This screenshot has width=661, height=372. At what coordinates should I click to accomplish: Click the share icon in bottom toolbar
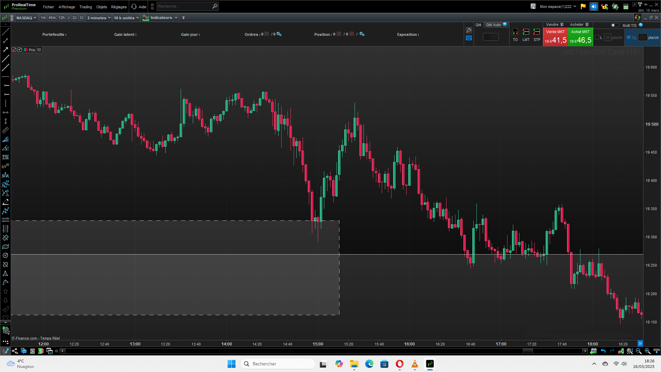tap(15, 351)
